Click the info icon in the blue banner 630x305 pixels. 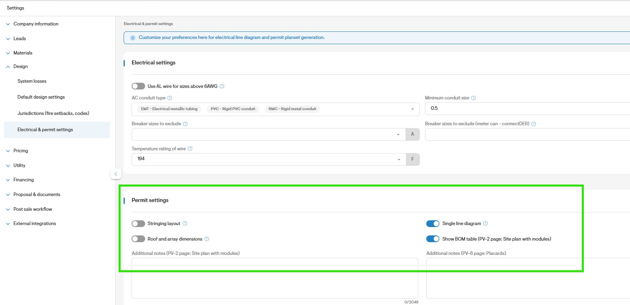(133, 38)
